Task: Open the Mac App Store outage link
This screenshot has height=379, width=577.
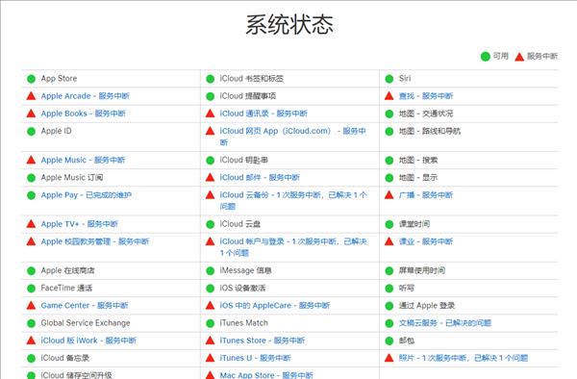Action: [x=266, y=375]
